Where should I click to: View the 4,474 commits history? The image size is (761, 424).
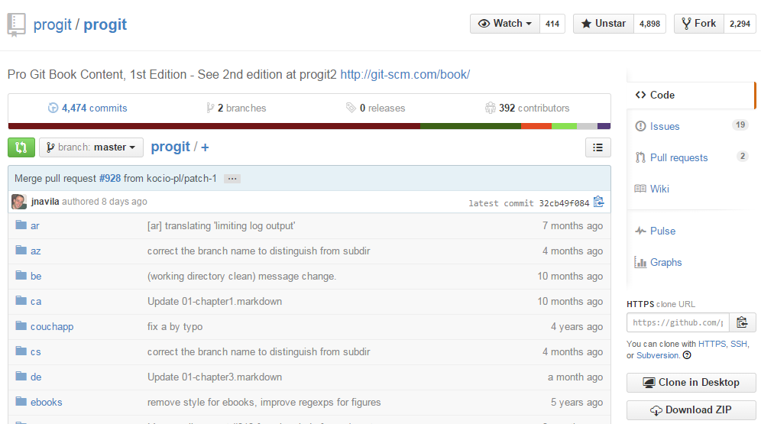click(x=94, y=108)
